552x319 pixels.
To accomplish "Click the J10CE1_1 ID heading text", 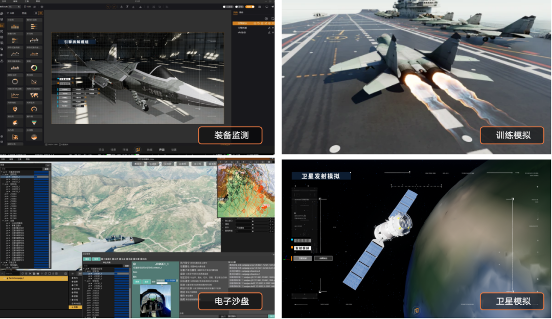I will [x=162, y=264].
